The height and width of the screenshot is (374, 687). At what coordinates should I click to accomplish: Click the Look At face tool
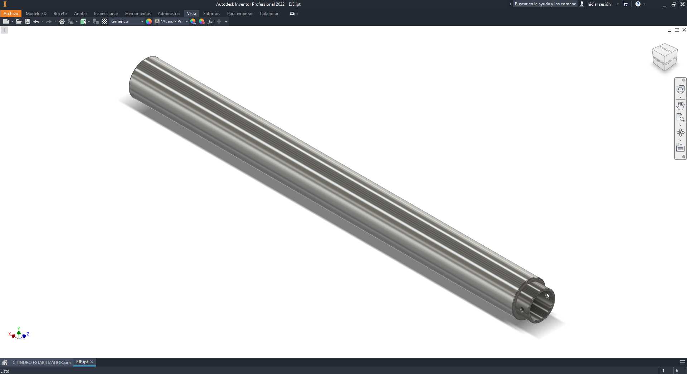pyautogui.click(x=680, y=148)
